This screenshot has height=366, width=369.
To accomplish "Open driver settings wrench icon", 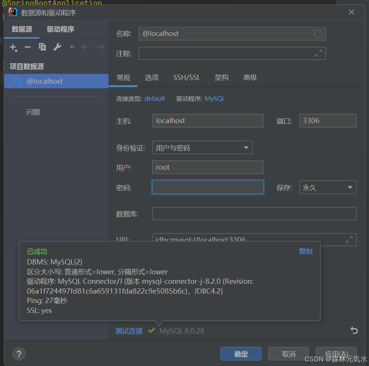I will [x=57, y=47].
